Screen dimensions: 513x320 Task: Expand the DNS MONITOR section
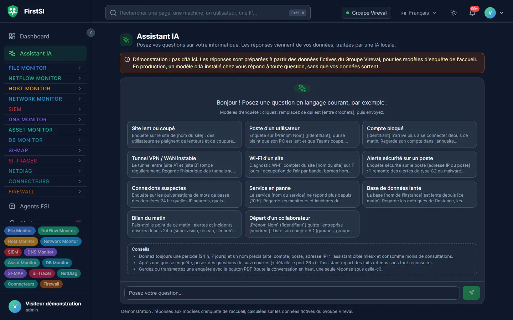(x=45, y=119)
